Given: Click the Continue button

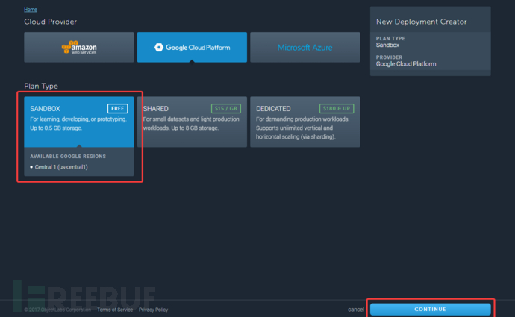Looking at the screenshot, I should pyautogui.click(x=430, y=309).
